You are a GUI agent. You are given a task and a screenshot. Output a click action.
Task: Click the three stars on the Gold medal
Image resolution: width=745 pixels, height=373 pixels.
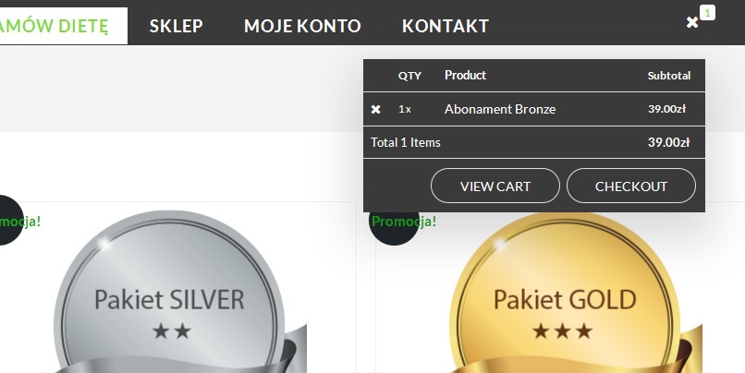563,331
